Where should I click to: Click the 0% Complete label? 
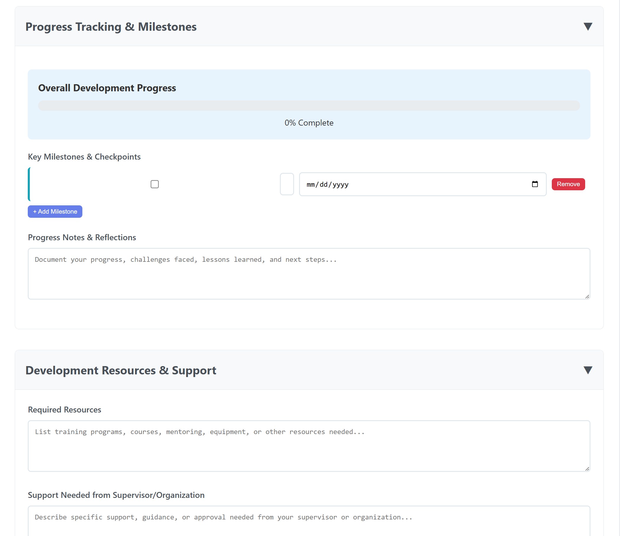pos(309,122)
